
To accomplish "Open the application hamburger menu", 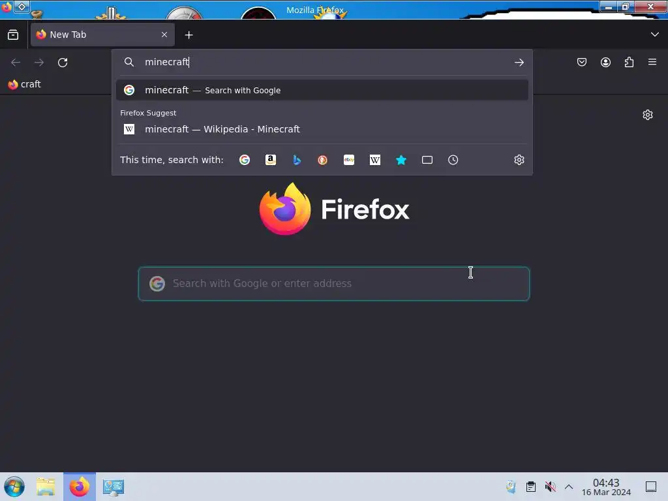I will pyautogui.click(x=652, y=62).
